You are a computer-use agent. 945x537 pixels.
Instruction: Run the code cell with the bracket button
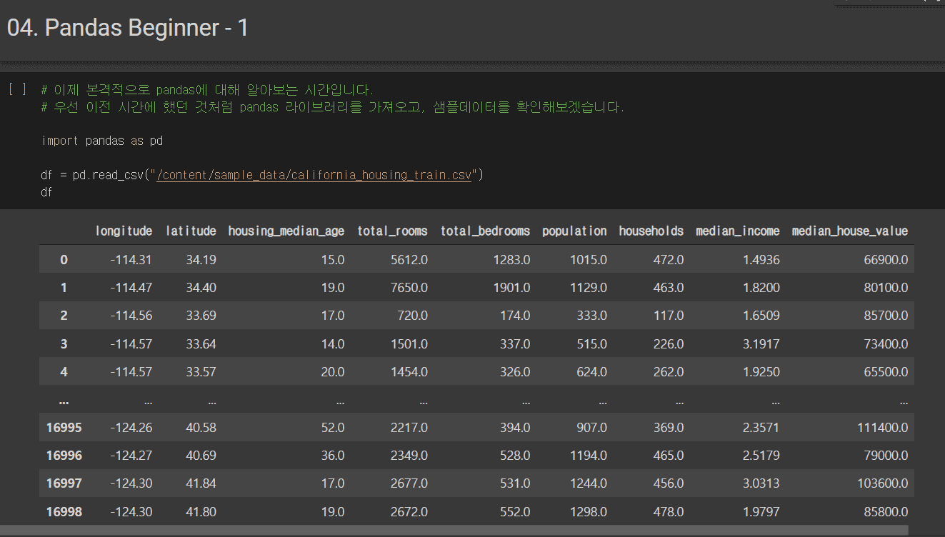[x=17, y=89]
